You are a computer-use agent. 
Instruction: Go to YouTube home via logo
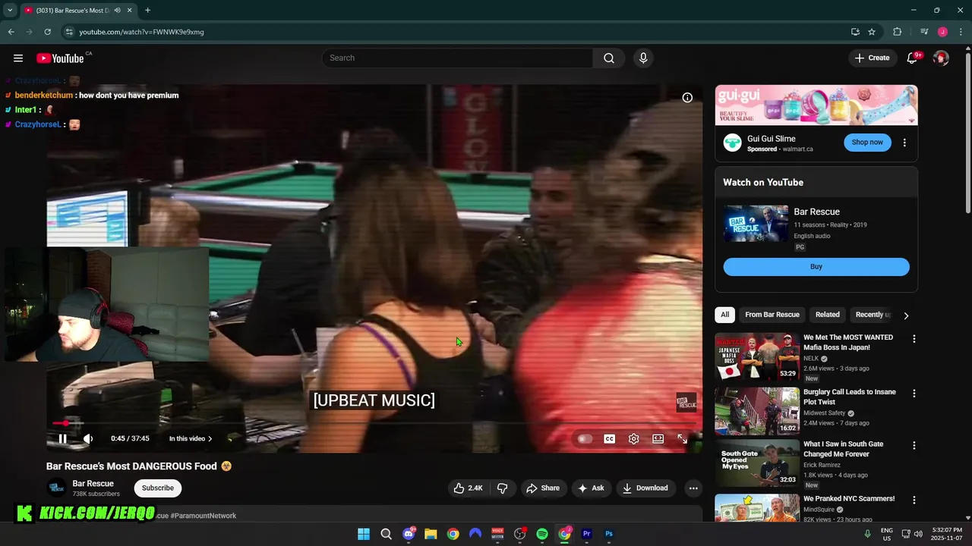click(x=60, y=58)
